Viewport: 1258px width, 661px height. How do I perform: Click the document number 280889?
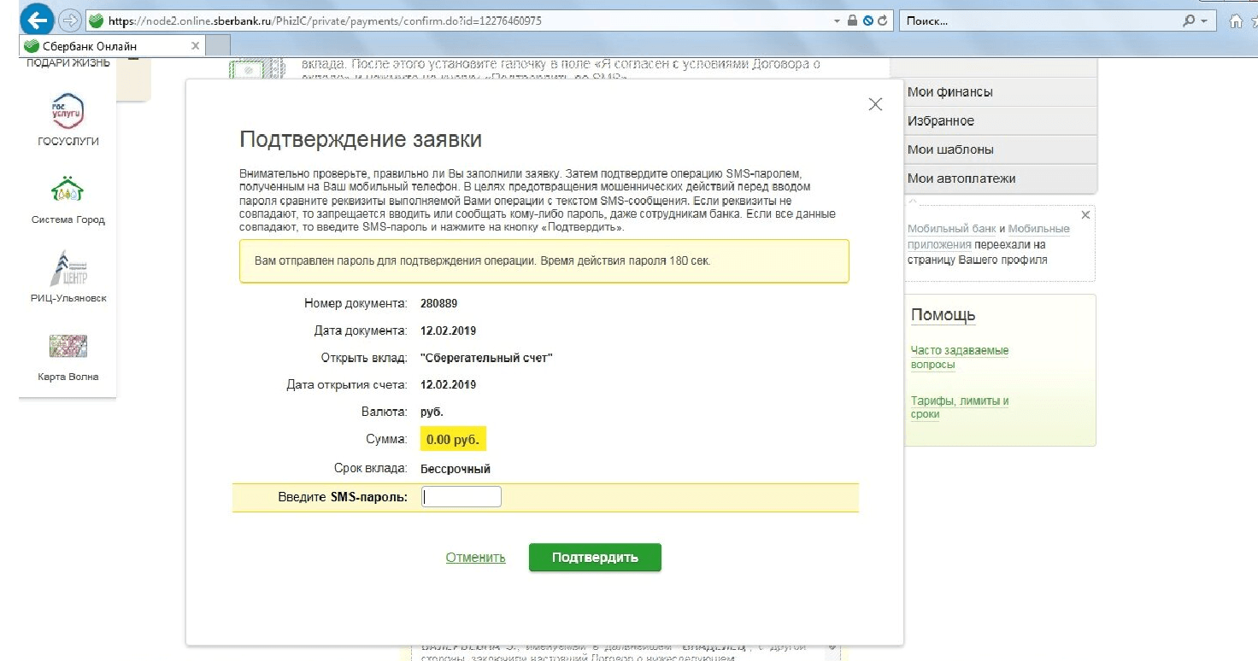point(440,303)
